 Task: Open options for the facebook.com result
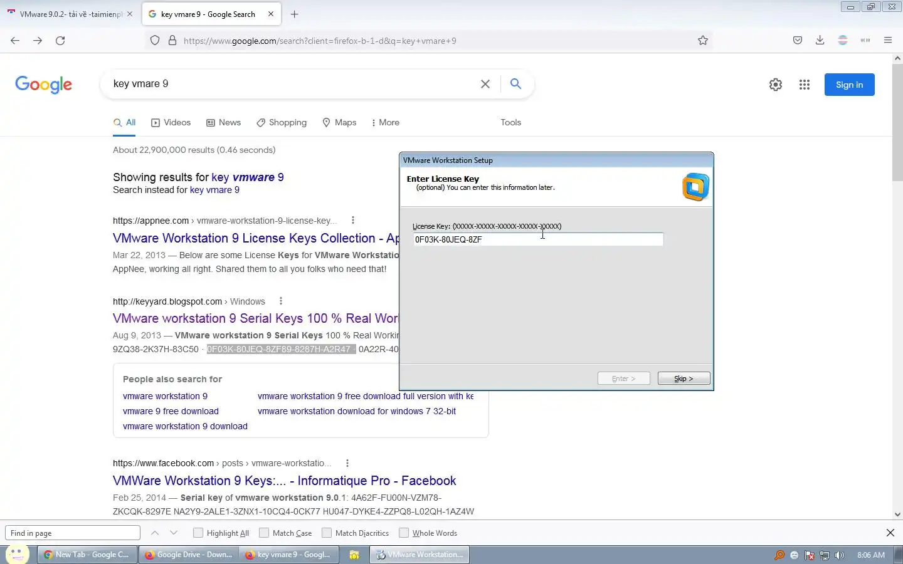[347, 463]
